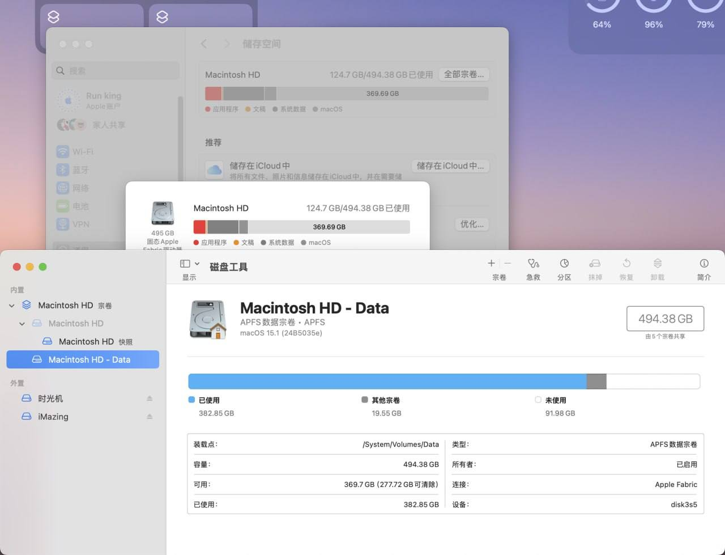Select the Macintosh HD 宗卷 sidebar row
The height and width of the screenshot is (555, 725).
pos(83,305)
